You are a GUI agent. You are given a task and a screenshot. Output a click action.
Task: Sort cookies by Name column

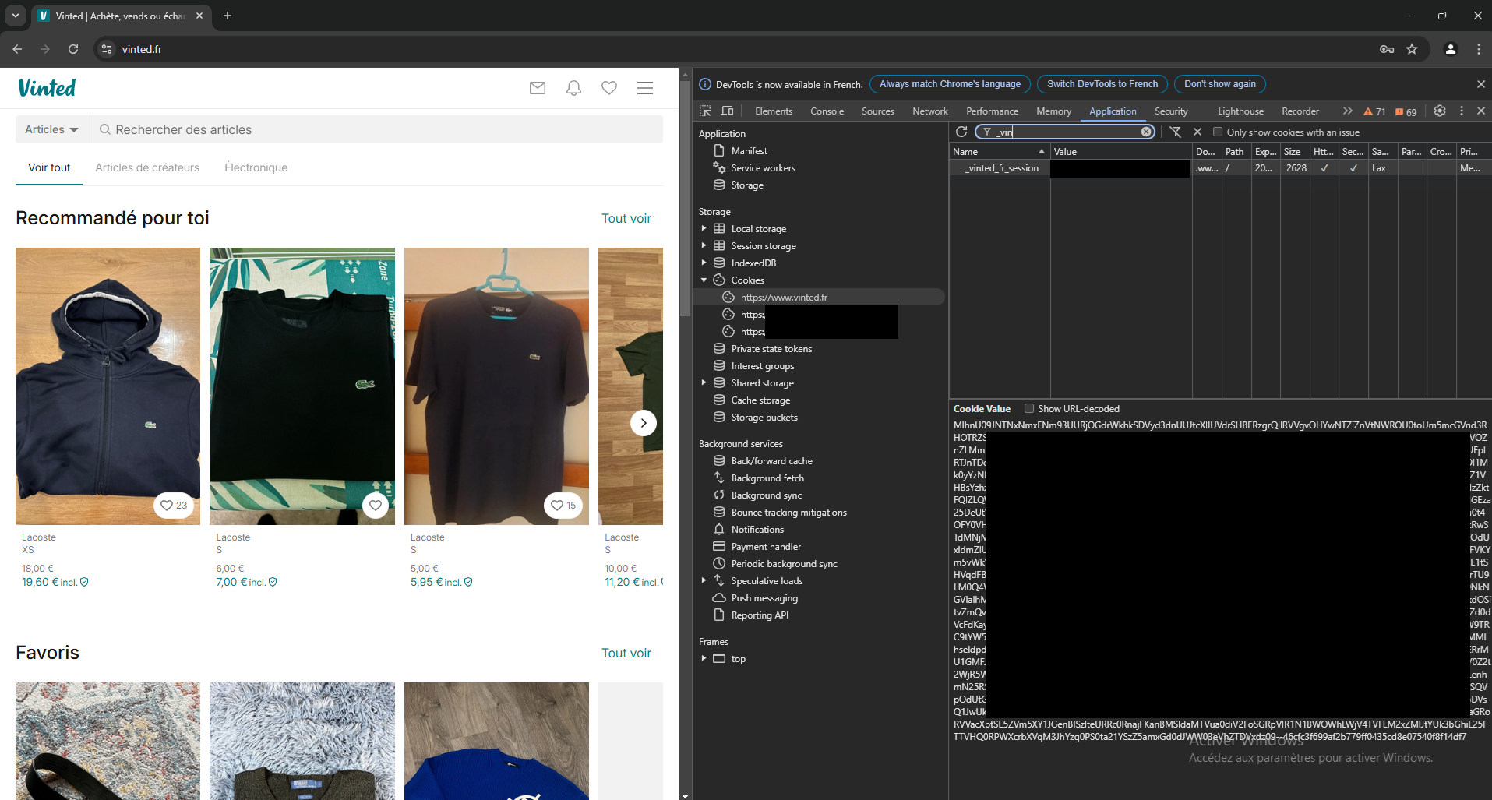pos(999,152)
